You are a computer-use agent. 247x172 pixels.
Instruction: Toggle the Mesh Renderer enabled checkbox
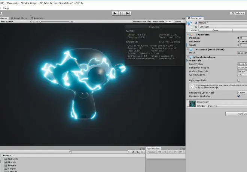point(194,57)
